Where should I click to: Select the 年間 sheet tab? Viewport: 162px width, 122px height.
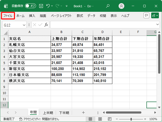[x=33, y=113]
